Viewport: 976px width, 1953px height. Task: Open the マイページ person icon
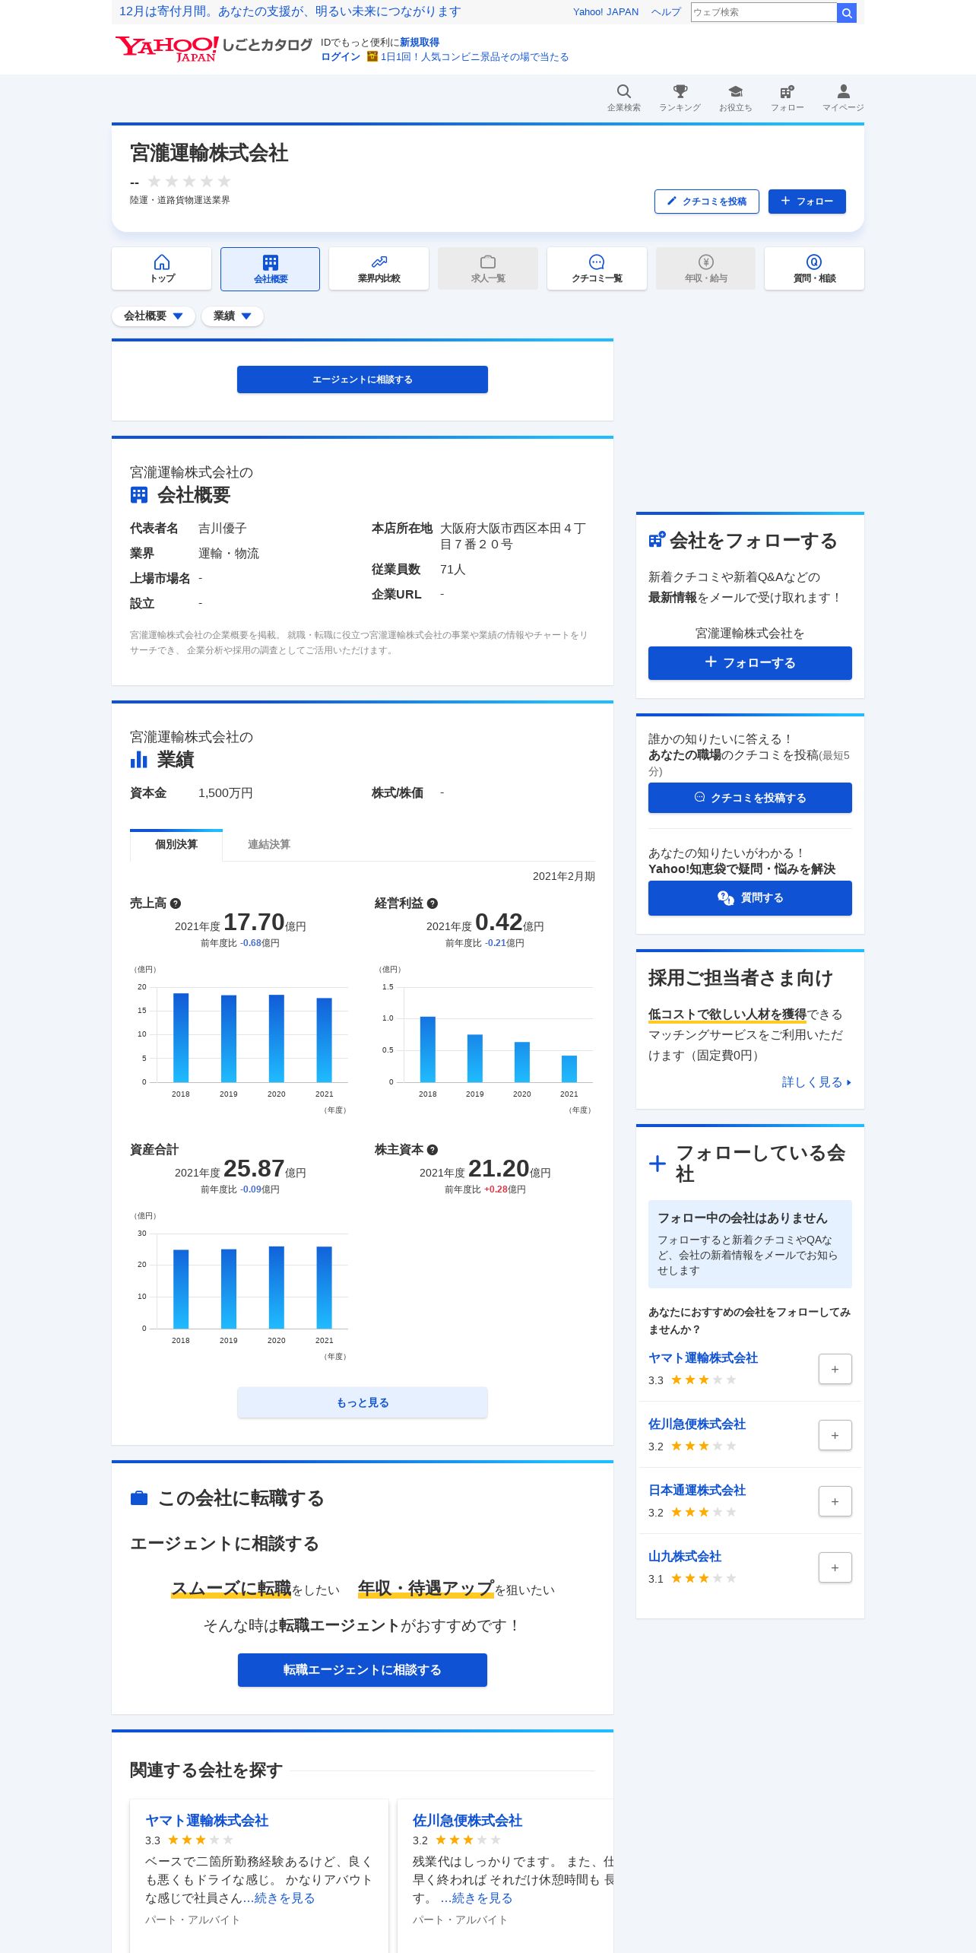pyautogui.click(x=843, y=97)
